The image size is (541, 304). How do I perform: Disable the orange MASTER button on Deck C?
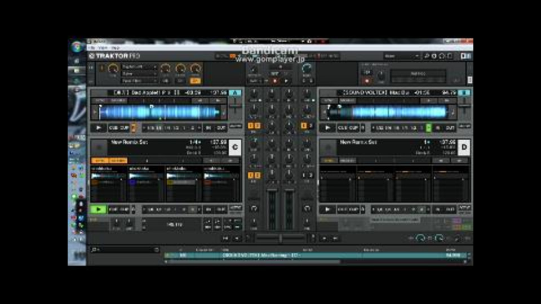point(118,160)
